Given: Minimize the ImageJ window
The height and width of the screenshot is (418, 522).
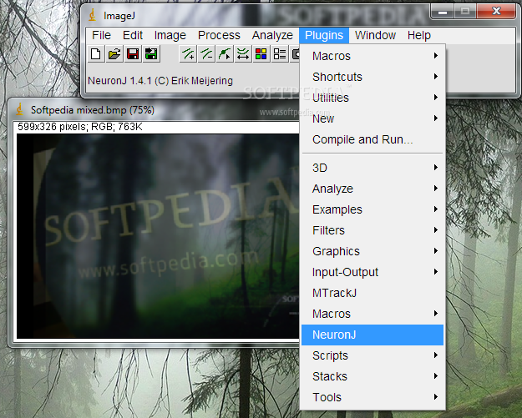Looking at the screenshot, I should [x=443, y=12].
